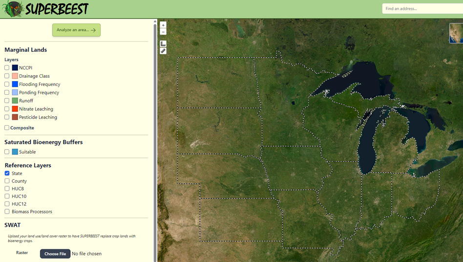The height and width of the screenshot is (262, 463).
Task: Click the Ponding Frequency light blue swatch
Action: coord(15,92)
